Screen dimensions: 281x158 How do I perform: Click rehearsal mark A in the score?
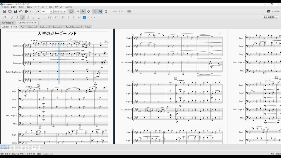tap(38, 86)
